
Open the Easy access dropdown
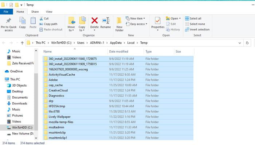click(x=137, y=24)
